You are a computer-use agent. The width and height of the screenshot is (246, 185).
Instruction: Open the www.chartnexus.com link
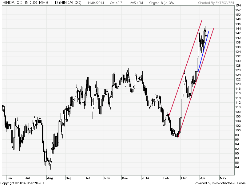coord(227,183)
